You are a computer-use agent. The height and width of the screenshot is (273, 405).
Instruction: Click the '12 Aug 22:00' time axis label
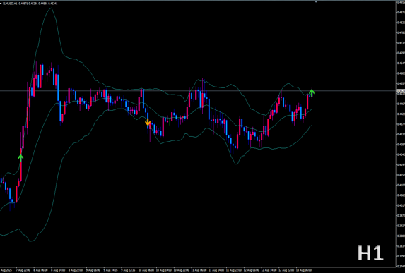point(286,270)
